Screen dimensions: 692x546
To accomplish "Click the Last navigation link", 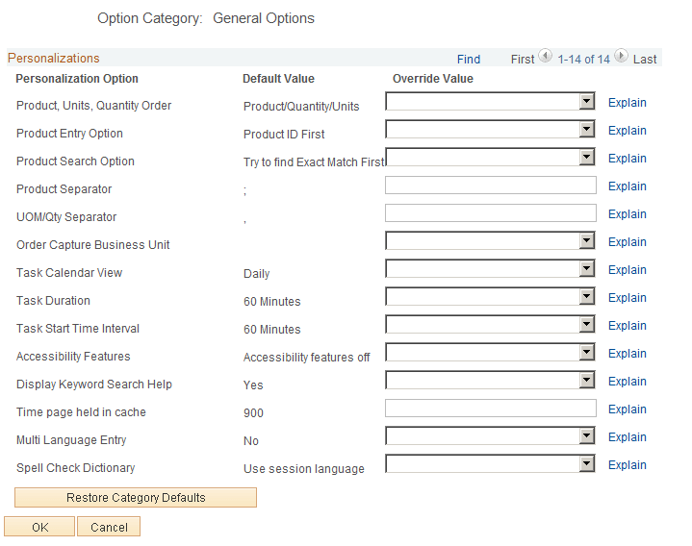I will point(645,59).
